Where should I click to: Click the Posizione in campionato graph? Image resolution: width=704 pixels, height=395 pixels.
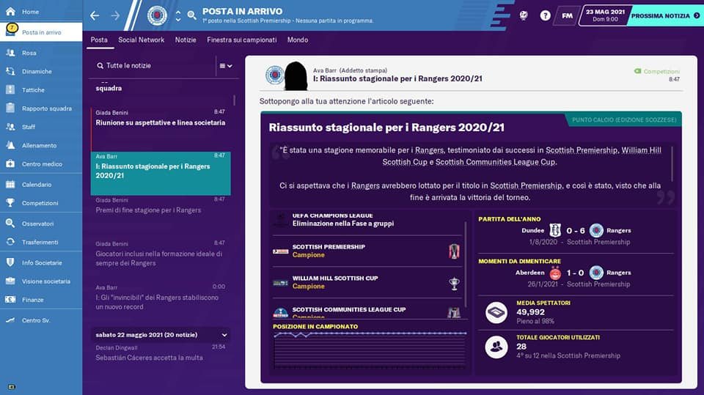coord(370,350)
